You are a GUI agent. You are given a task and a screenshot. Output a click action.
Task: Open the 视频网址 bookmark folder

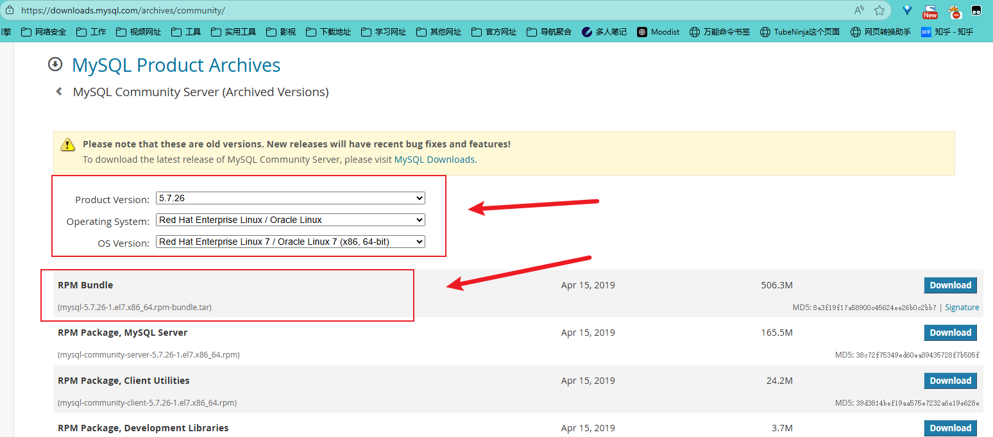tap(139, 31)
